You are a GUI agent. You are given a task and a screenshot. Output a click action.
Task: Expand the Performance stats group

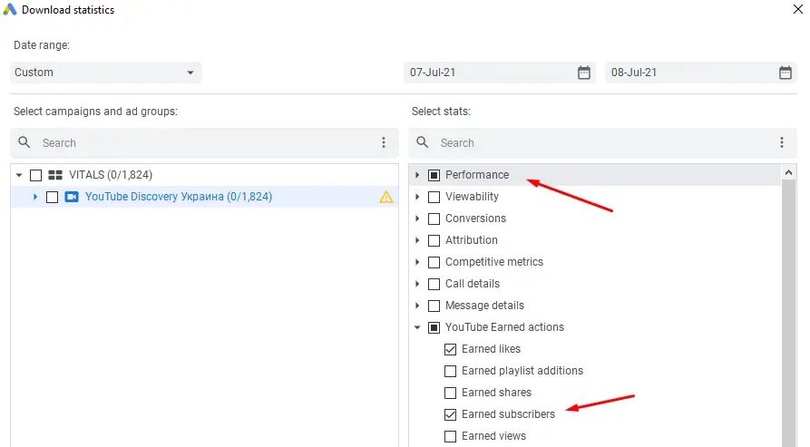(417, 175)
